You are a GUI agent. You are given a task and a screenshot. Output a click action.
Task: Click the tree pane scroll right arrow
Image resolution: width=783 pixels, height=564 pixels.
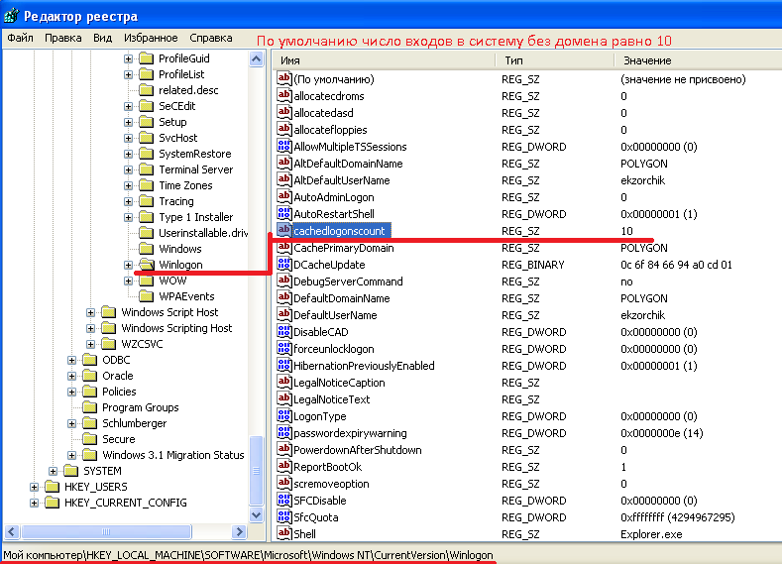click(x=239, y=531)
